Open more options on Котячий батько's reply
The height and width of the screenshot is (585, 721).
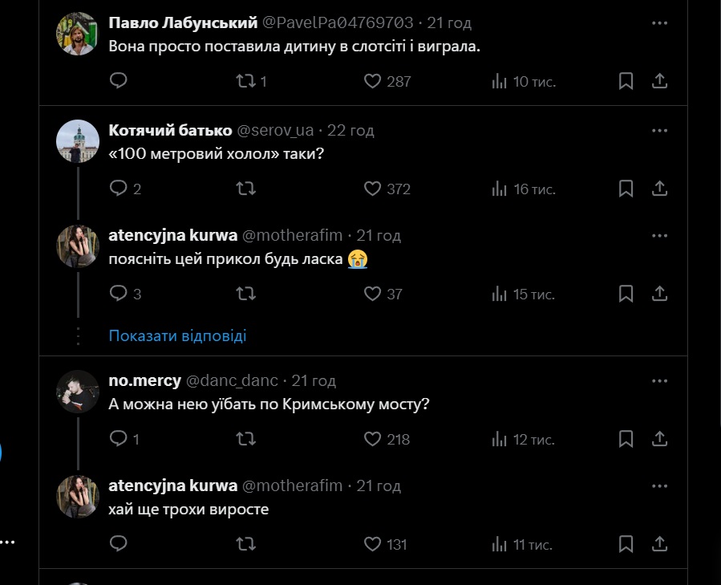tap(659, 130)
